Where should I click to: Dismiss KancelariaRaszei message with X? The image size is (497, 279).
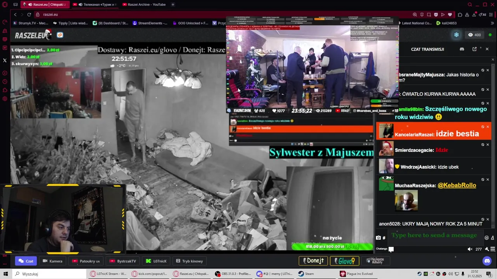488,127
